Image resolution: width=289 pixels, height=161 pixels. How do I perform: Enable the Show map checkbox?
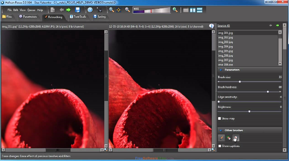click(x=219, y=118)
